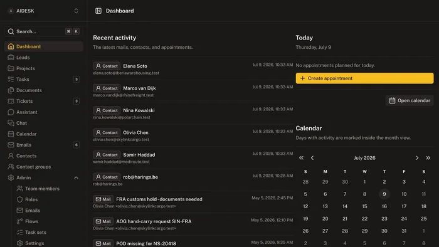Jump forward one year with double-right arrow
This screenshot has height=247, width=439.
pyautogui.click(x=428, y=158)
